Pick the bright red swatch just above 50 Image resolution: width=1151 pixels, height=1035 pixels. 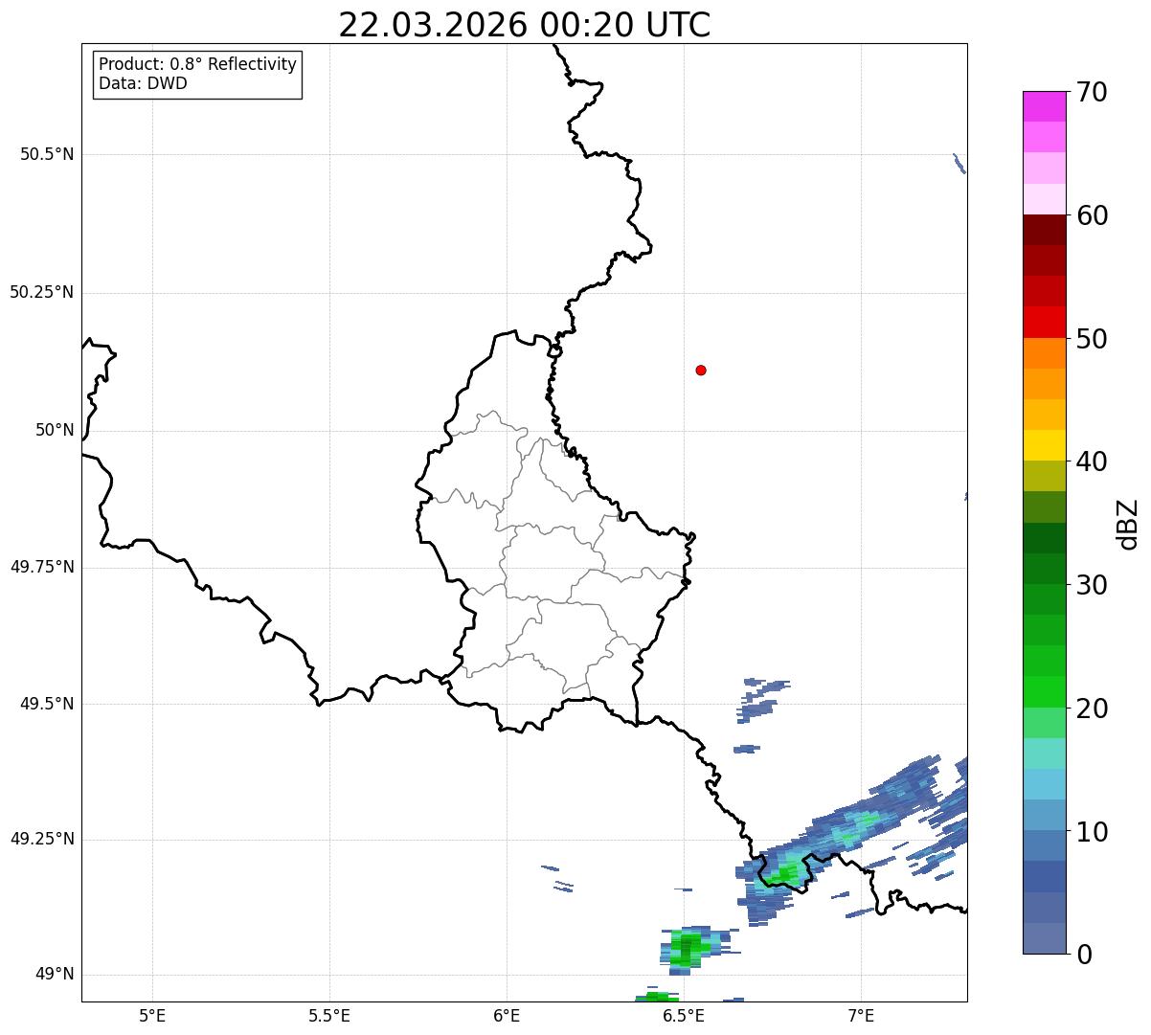1045,322
